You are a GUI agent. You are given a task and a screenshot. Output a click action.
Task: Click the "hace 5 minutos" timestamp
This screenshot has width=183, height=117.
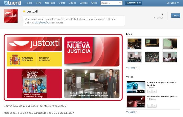(56, 22)
